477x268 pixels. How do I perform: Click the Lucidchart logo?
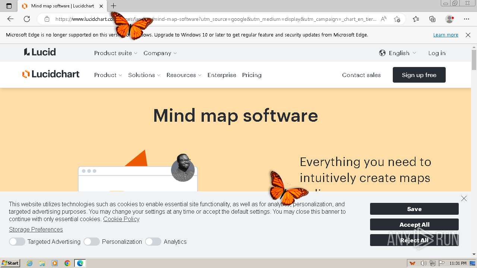(x=51, y=74)
